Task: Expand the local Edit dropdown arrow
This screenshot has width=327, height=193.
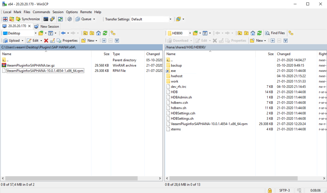Action: click(x=41, y=41)
